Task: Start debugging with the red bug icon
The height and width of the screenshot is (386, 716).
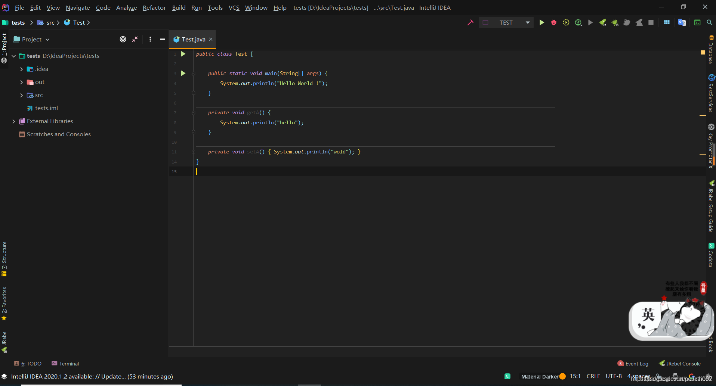Action: pyautogui.click(x=554, y=22)
